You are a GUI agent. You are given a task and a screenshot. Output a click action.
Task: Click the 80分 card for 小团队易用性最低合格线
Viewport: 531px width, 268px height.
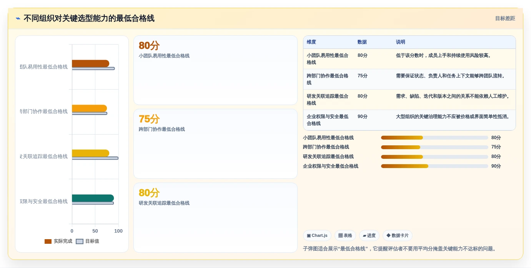pyautogui.click(x=215, y=70)
